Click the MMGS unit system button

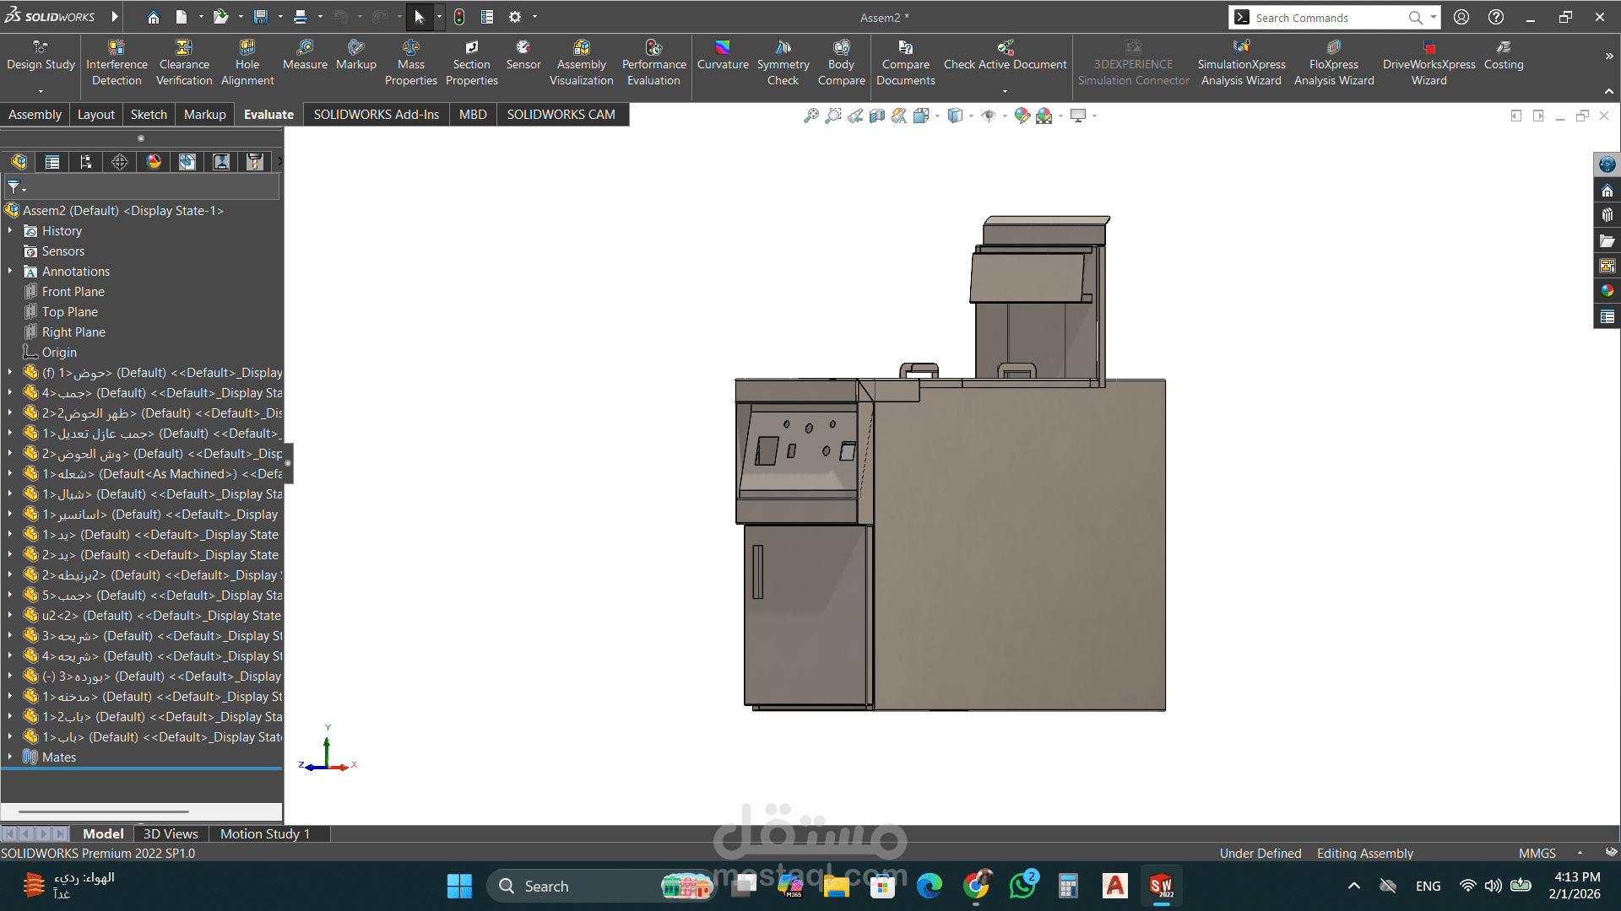pos(1537,854)
